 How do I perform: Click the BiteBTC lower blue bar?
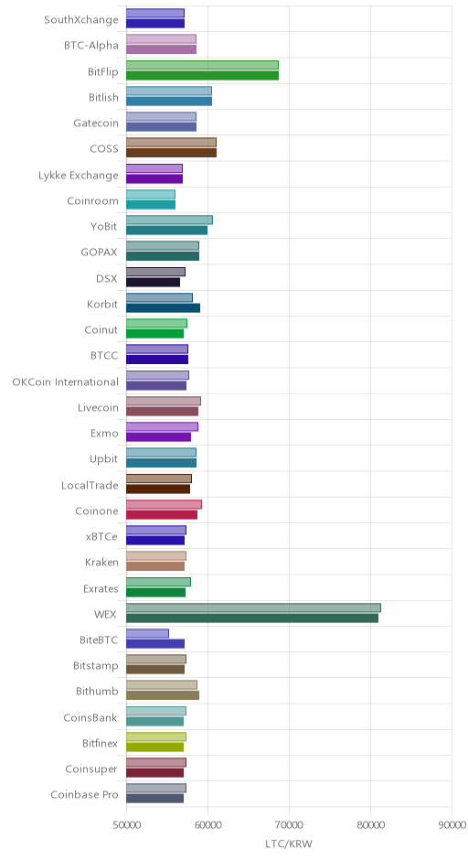coord(155,644)
